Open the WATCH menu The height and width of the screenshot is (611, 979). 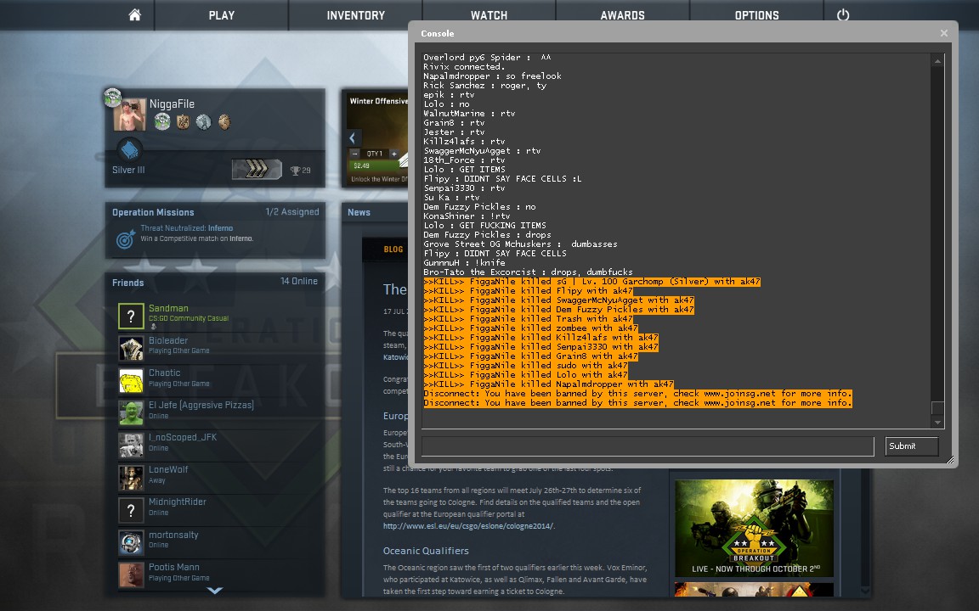point(489,15)
